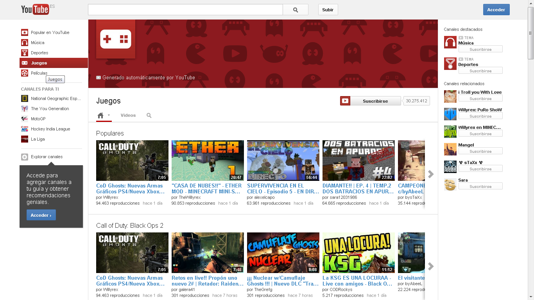Click the Juegos gamepad channel avatar
The image size is (534, 300).
click(x=115, y=39)
